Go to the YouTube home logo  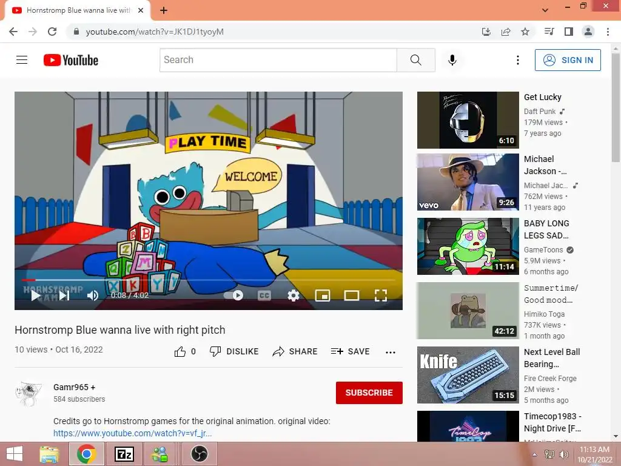[71, 60]
